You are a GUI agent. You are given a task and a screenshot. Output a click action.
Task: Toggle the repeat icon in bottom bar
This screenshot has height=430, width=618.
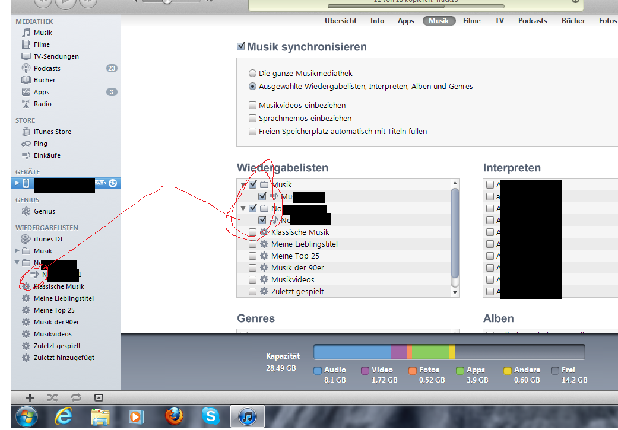75,397
